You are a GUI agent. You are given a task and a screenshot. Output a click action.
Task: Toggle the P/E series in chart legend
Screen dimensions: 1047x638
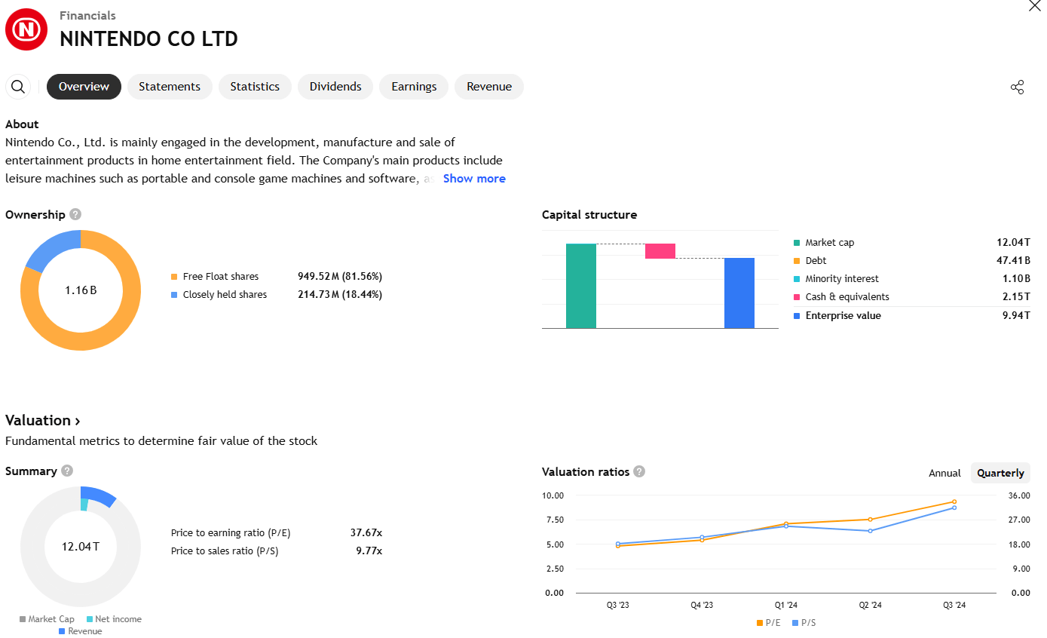(x=768, y=623)
